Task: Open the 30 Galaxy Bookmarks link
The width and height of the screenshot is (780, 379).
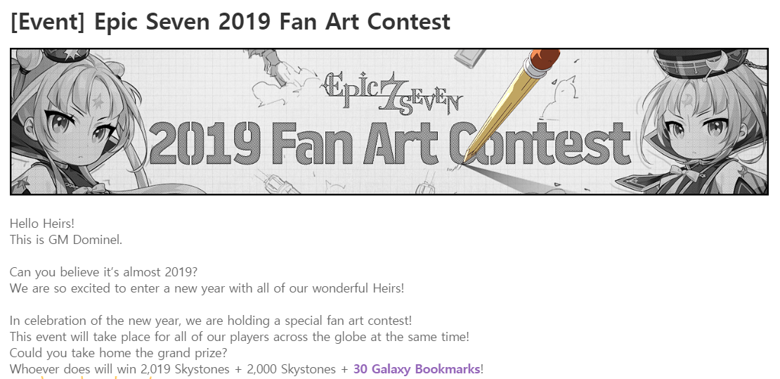Action: pos(417,369)
